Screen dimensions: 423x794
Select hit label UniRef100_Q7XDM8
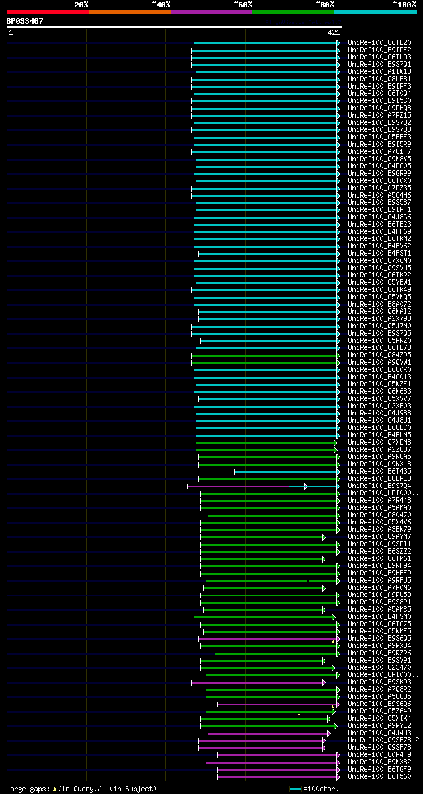tap(379, 442)
